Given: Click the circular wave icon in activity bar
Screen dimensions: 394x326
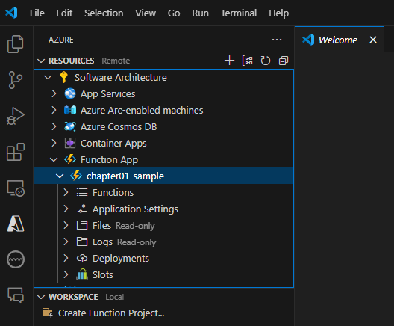Looking at the screenshot, I should click(x=16, y=259).
